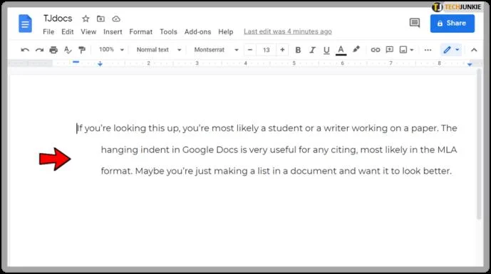
Task: Open the More options ellipsis
Action: [428, 50]
